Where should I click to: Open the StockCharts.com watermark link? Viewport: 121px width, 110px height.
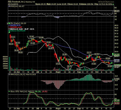coord(106,2)
